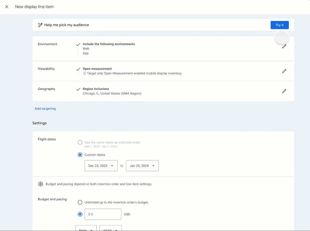Click the Settings section heading
310x231 pixels.
point(40,123)
